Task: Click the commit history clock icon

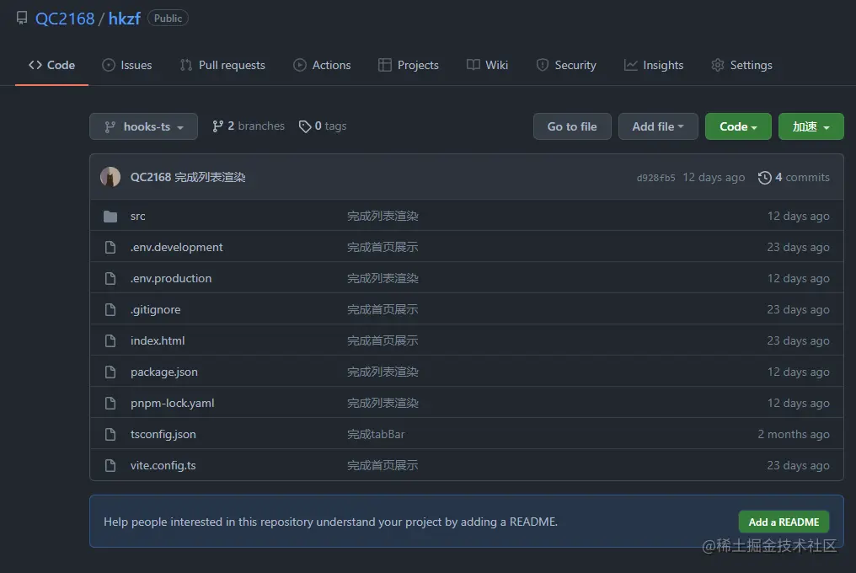Action: click(x=765, y=178)
